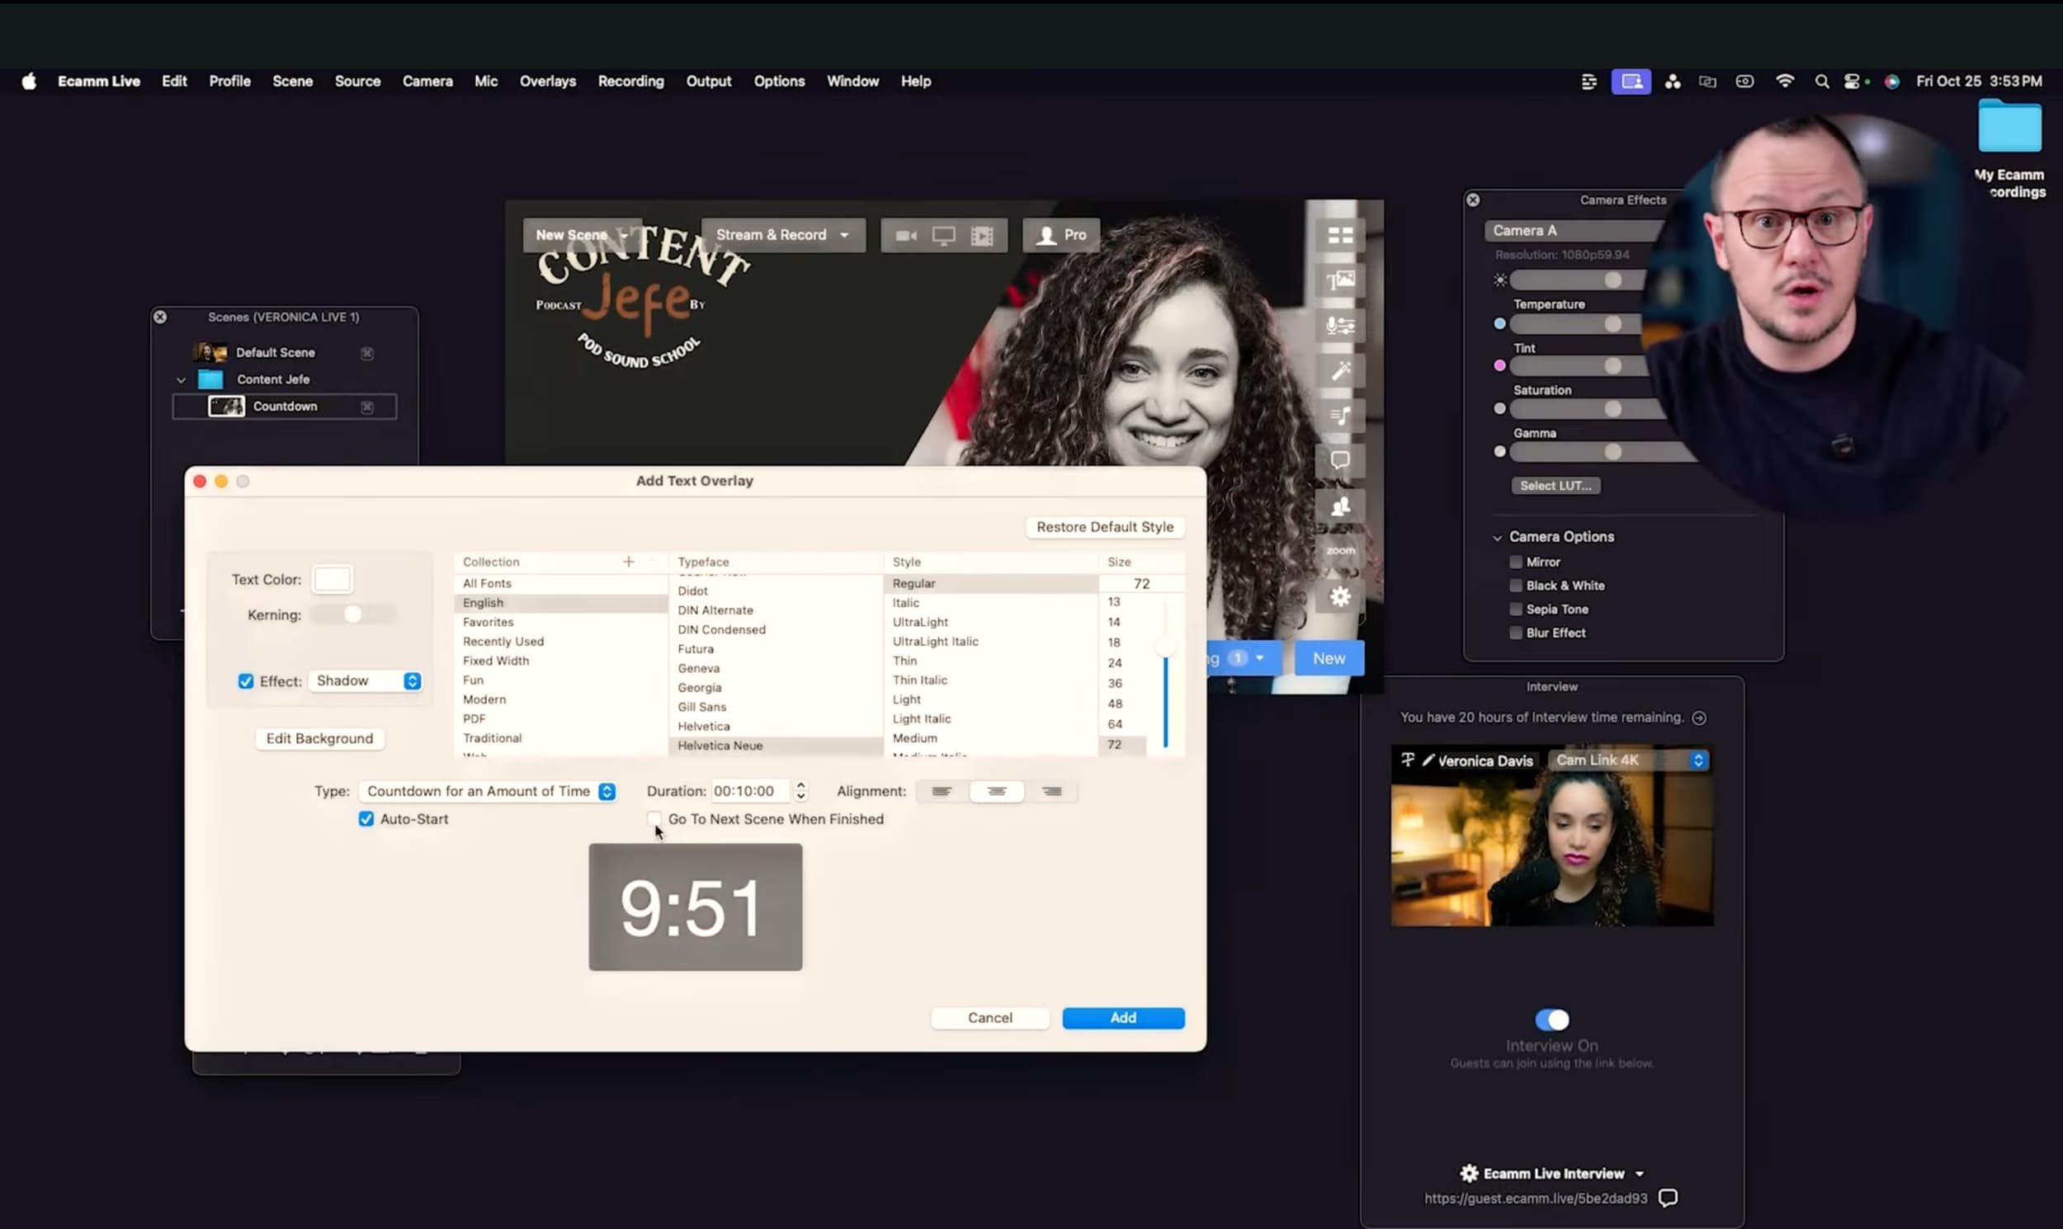This screenshot has height=1229, width=2063.
Task: Open the countdown Type dropdown
Action: pos(488,792)
